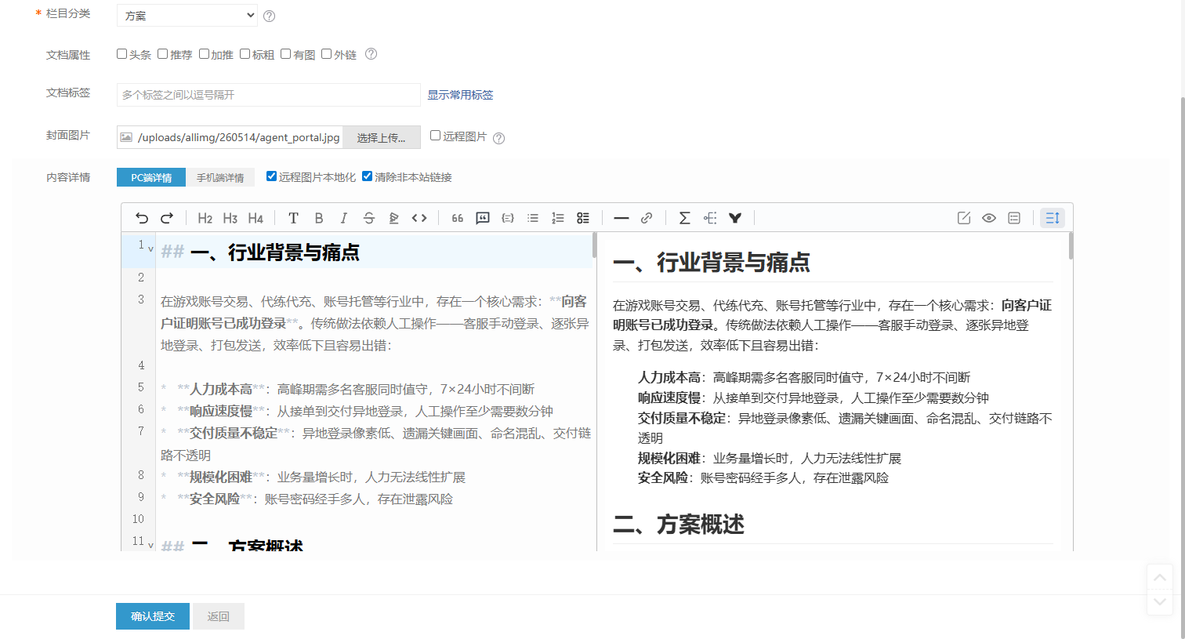
Task: Check the 有图 attribute checkbox
Action: point(285,54)
